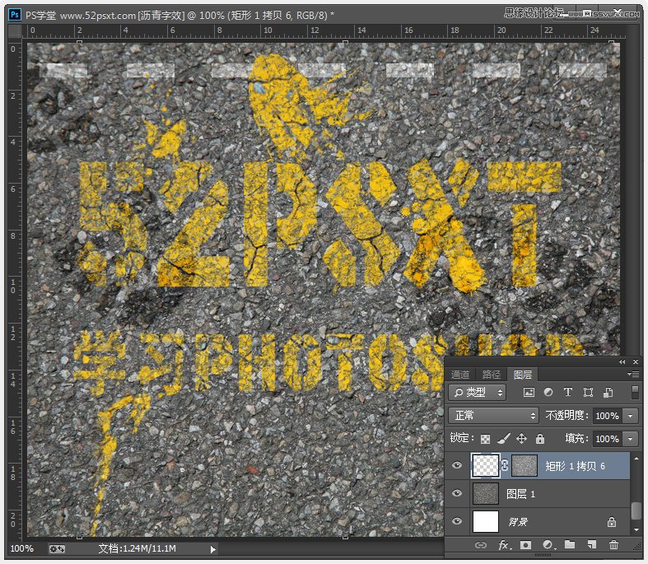Click the 不透明度 100% value field

[608, 416]
